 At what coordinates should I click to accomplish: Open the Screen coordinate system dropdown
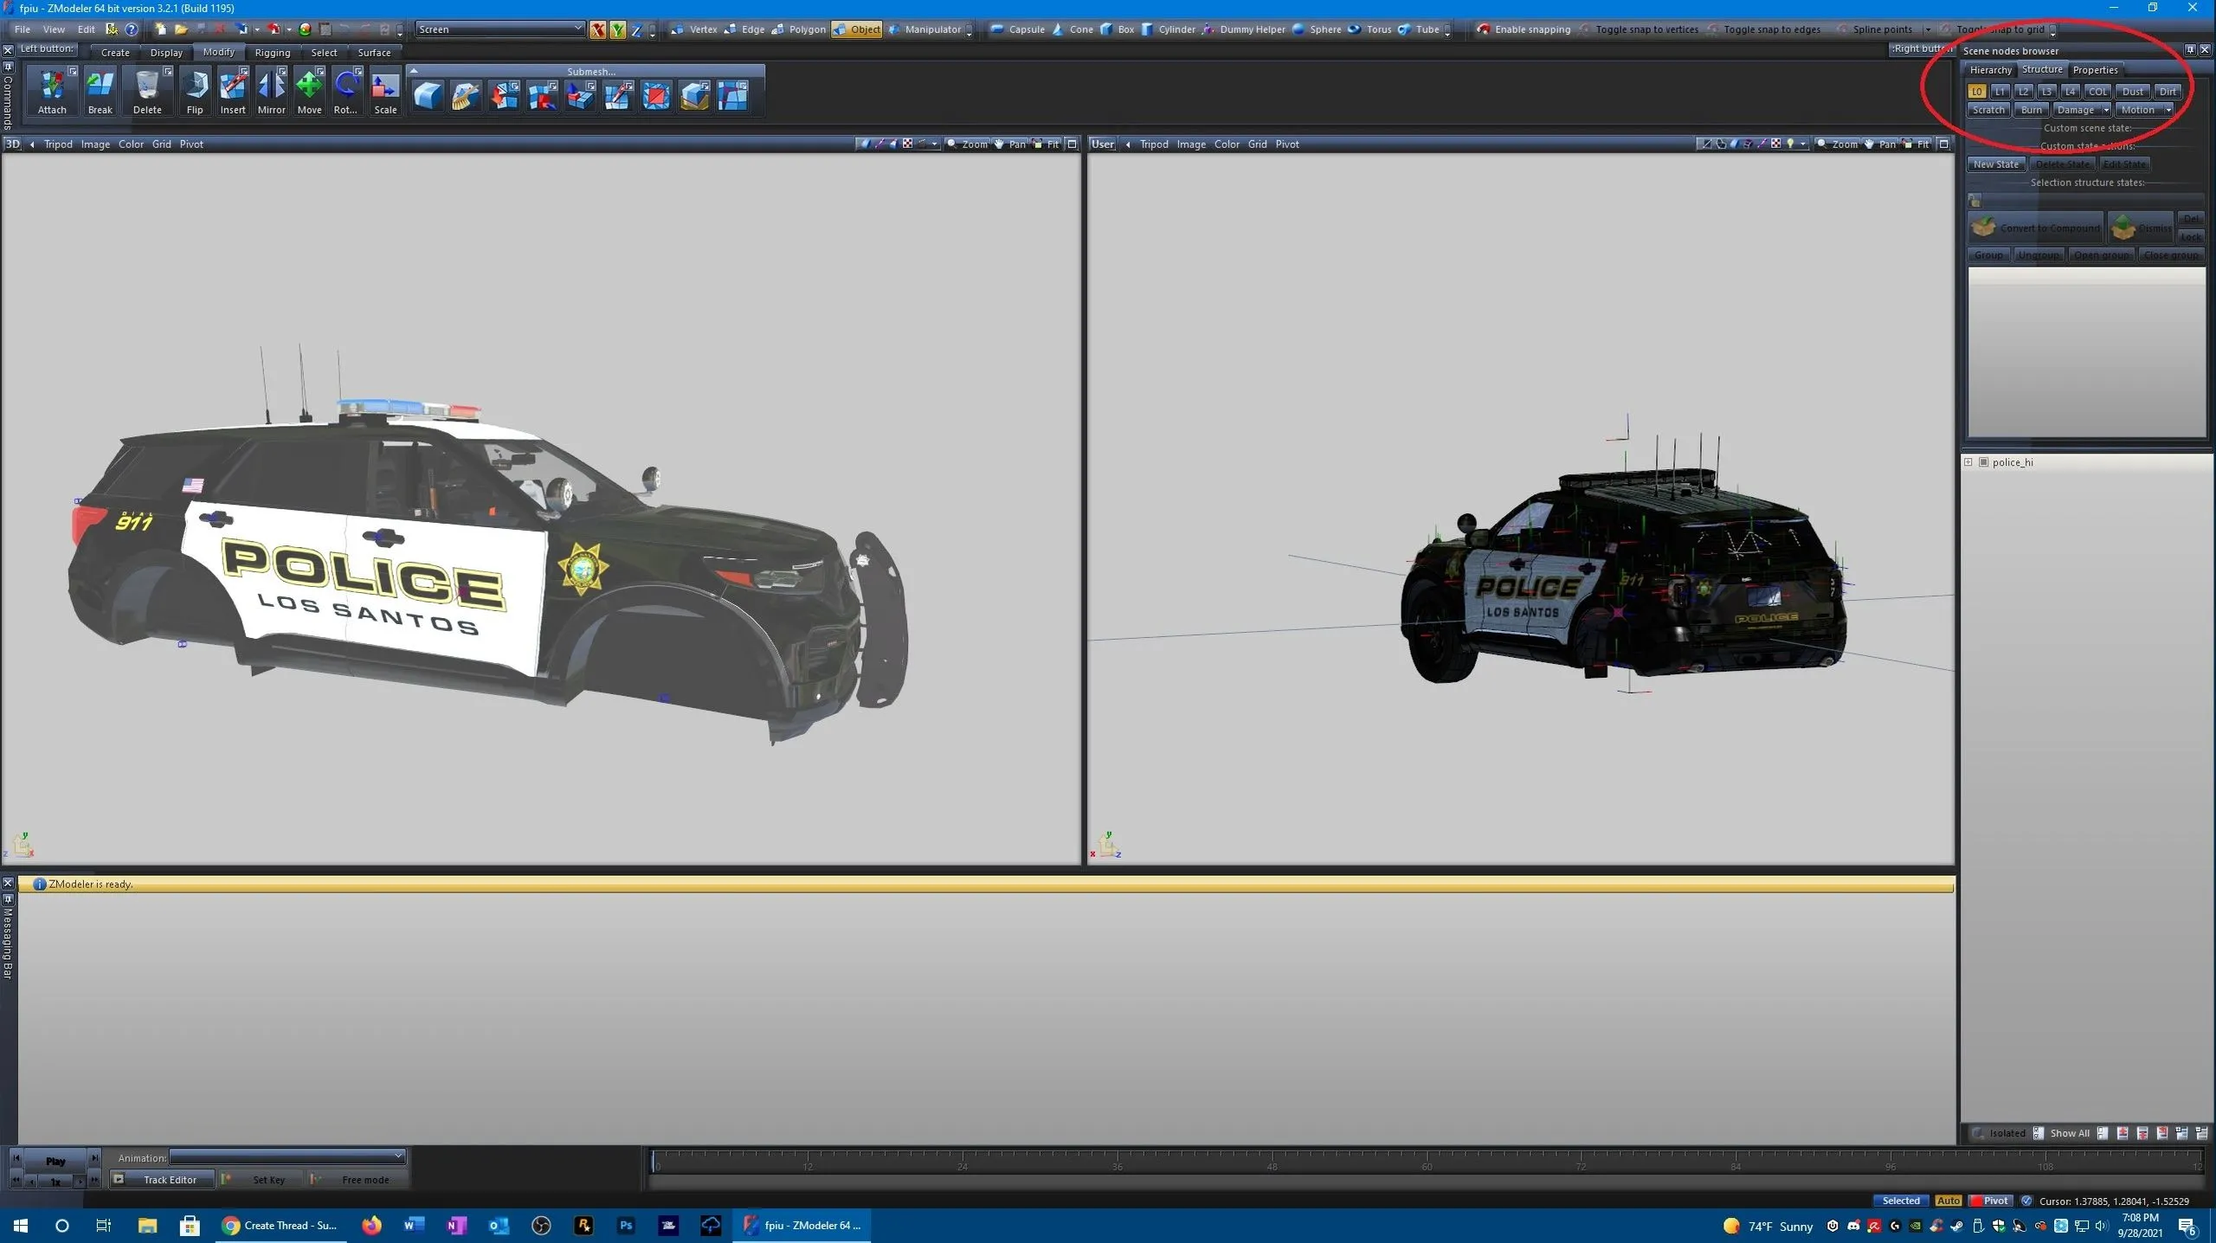click(x=578, y=29)
